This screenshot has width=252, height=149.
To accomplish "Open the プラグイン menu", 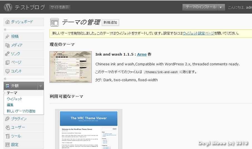I will (x=24, y=119).
